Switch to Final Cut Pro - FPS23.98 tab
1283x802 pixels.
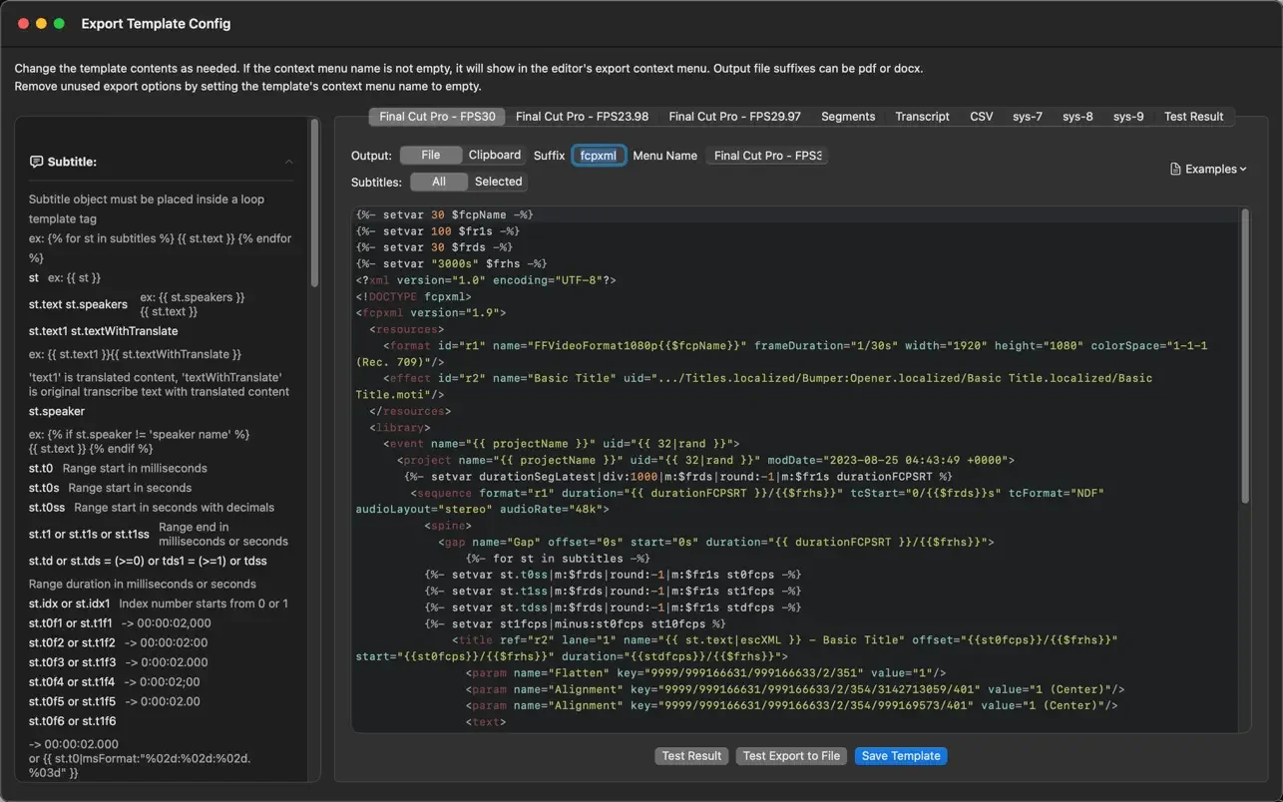582,117
